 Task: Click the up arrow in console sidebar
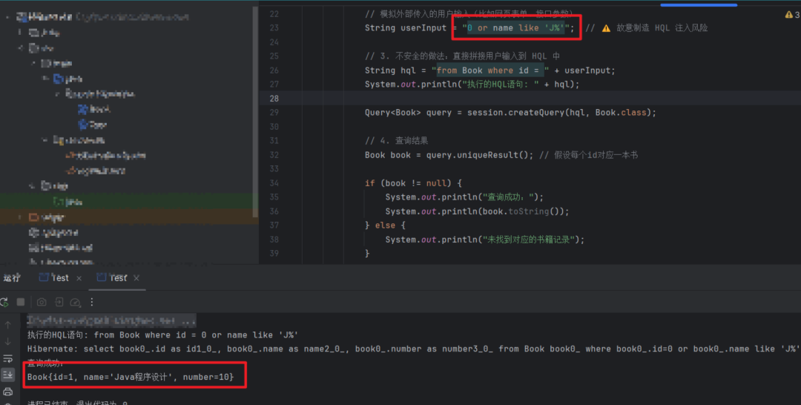[7, 325]
